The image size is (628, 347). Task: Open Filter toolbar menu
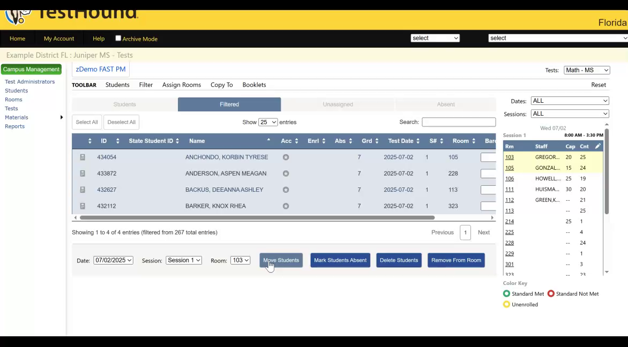(x=146, y=85)
